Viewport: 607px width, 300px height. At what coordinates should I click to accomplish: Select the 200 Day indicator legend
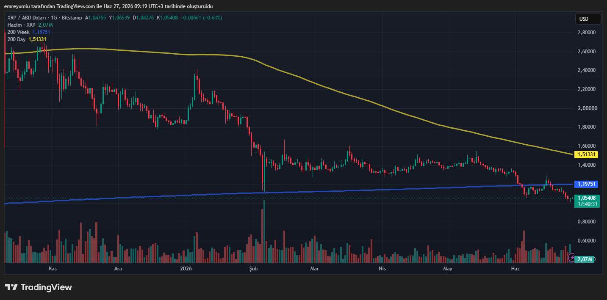[x=27, y=39]
